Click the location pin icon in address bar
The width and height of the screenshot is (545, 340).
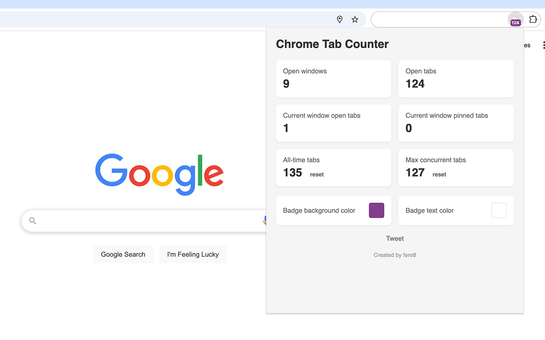(x=339, y=19)
